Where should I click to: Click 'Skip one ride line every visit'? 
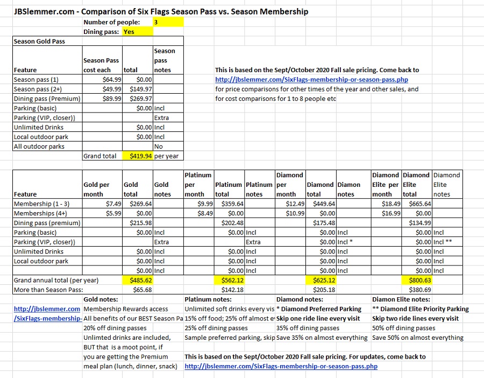318,318
